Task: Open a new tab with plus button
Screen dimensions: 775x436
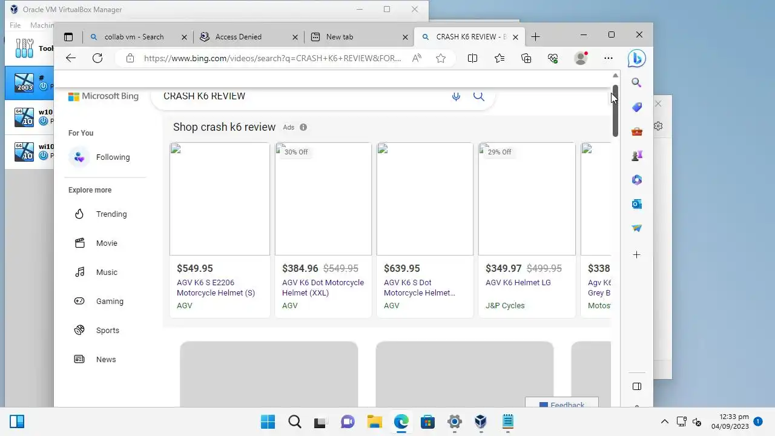Action: [x=535, y=37]
